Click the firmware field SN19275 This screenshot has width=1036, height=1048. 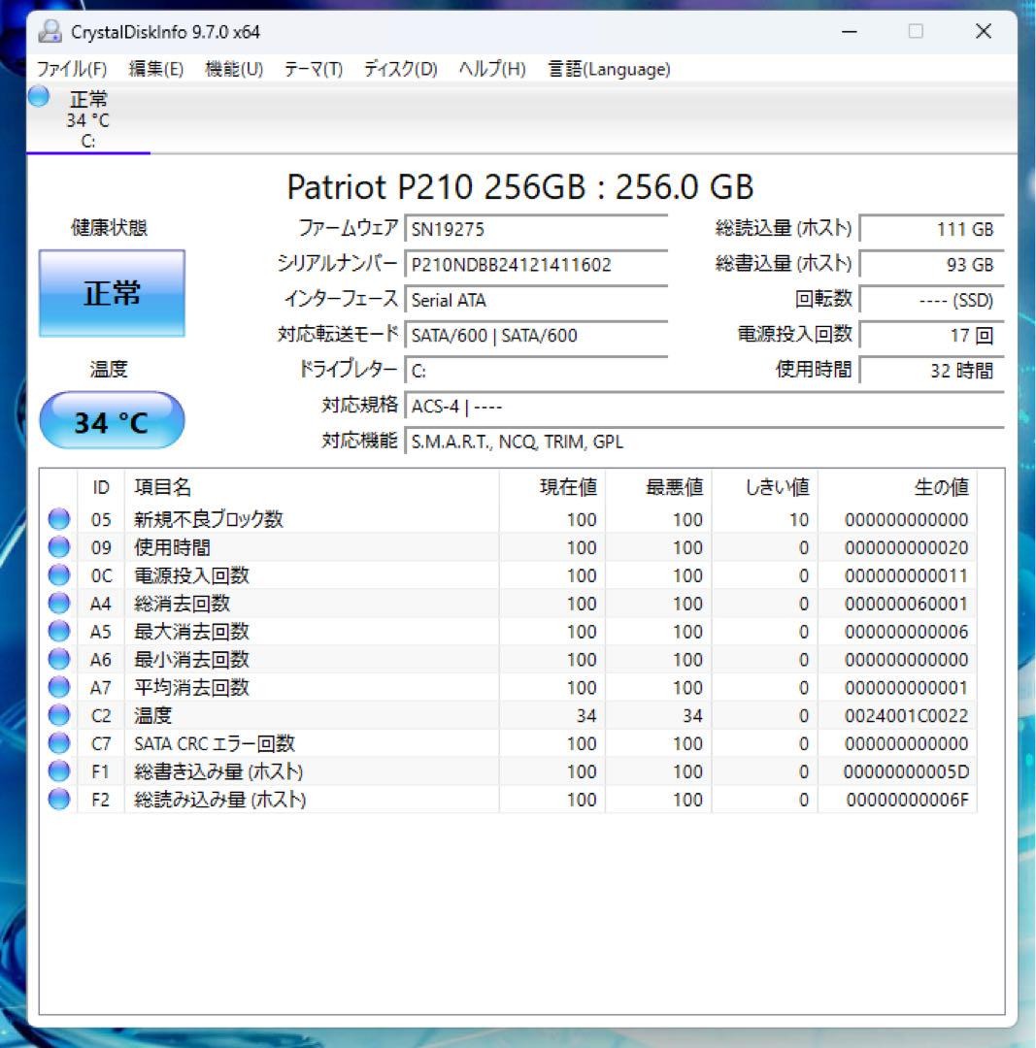pos(536,229)
